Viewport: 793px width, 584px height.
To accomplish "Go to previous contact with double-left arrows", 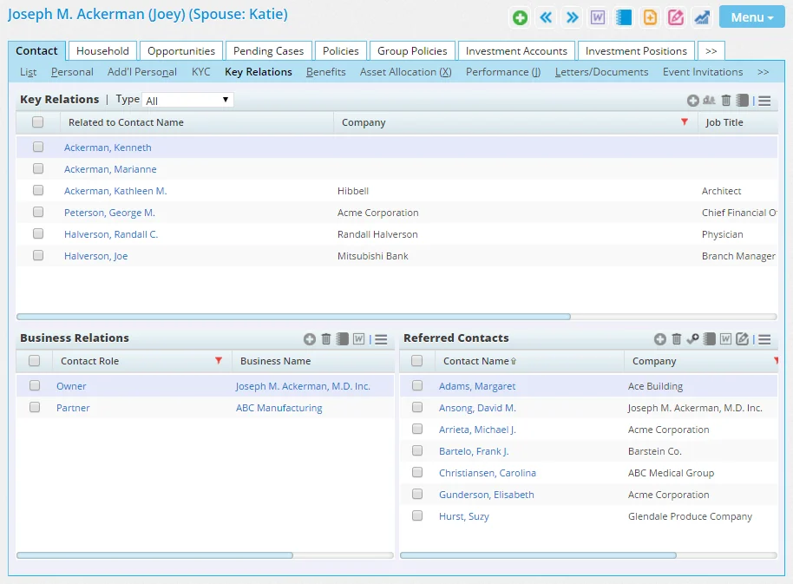I will click(546, 17).
